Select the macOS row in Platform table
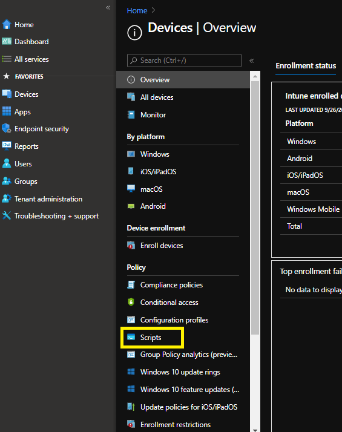 [311, 192]
